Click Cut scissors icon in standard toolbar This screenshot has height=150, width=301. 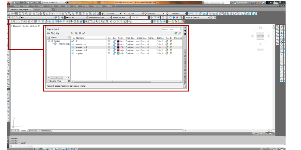pos(34,13)
